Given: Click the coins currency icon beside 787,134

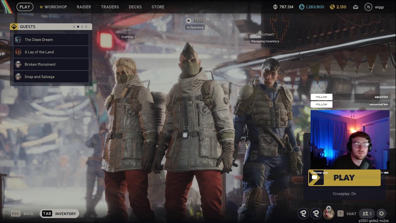Looking at the screenshot, I should [x=275, y=7].
